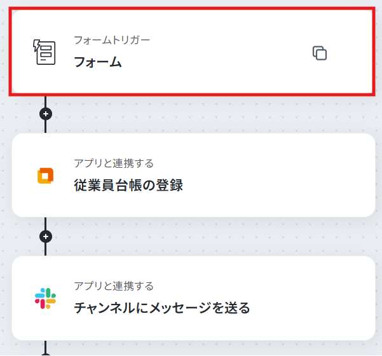The image size is (382, 356).
Task: Click empty area right of 従業員台帳の登録 title
Action: pyautogui.click(x=278, y=185)
